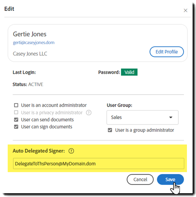Focus the Auto Delegated Signer email field

tap(98, 164)
